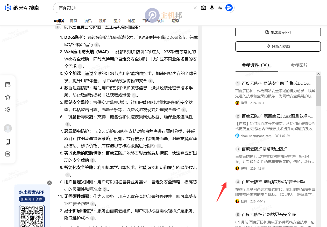Open history icon in left sidebar
Screen dimensions: 327x227
(8, 85)
